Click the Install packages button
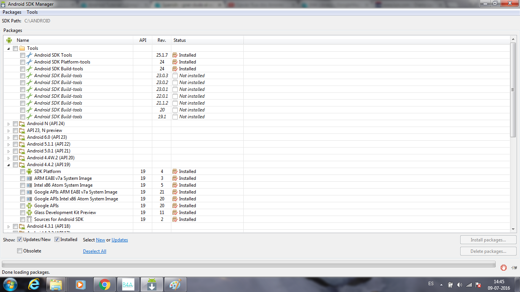This screenshot has height=292, width=520. (488, 240)
